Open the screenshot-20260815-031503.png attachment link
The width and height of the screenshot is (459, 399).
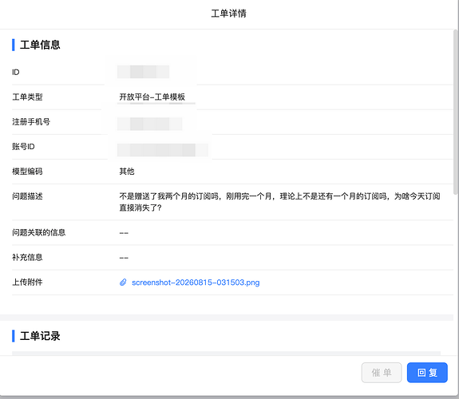[x=196, y=282]
